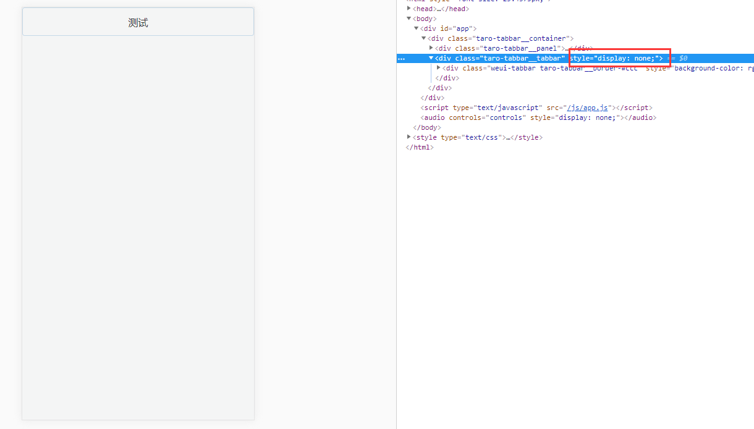
Task: Open the /js/app.js script link
Action: tap(587, 108)
